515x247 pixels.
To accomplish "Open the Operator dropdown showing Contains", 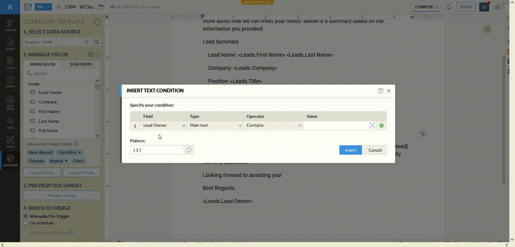I will (274, 126).
